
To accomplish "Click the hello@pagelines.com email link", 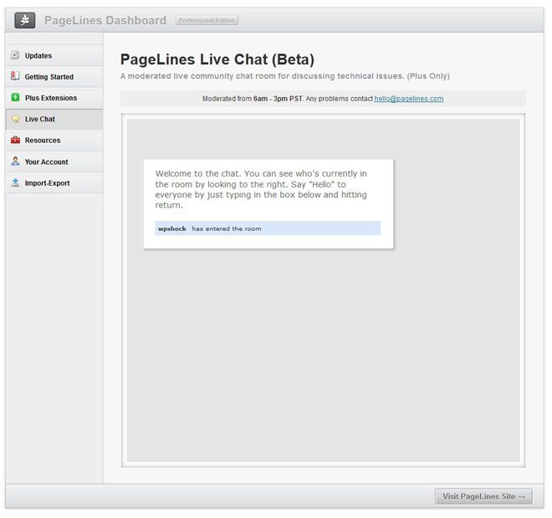I will pyautogui.click(x=408, y=99).
